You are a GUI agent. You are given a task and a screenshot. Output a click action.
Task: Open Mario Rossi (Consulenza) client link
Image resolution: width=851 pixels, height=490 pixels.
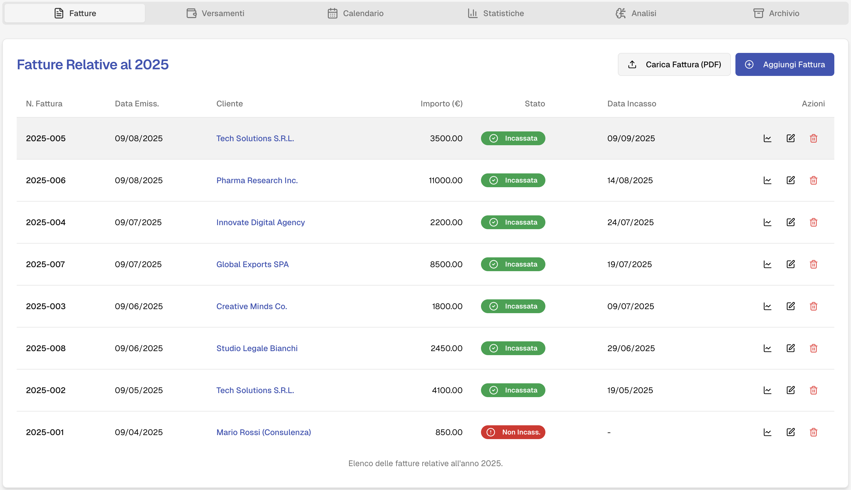[x=263, y=432]
